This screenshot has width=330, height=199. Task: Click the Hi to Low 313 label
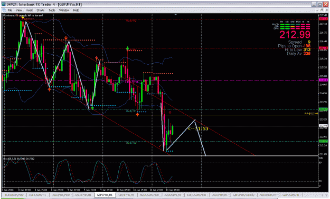coord(298,49)
